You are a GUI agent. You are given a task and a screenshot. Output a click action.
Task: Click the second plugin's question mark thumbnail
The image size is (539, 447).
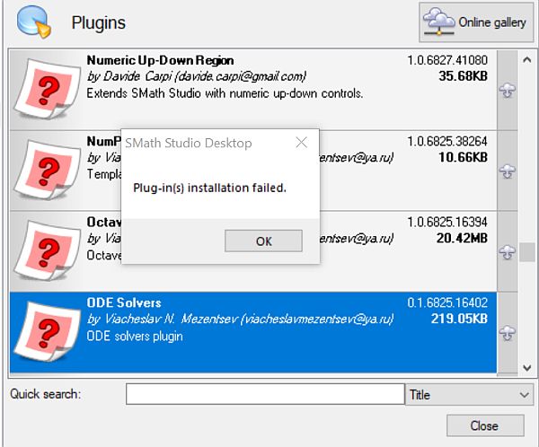pos(46,171)
